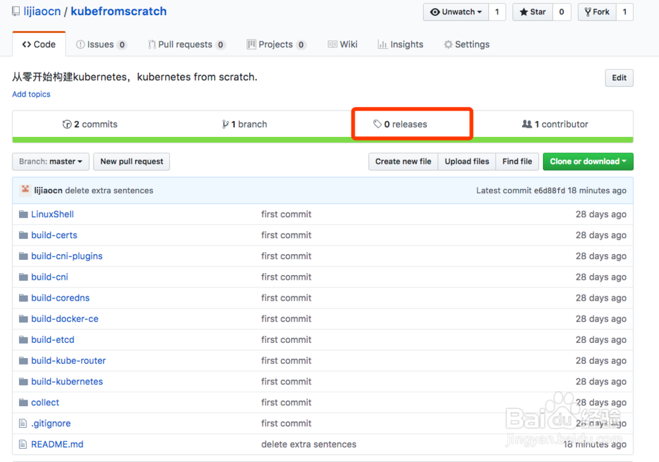Screen dimensions: 659x462
Task: Click the eye icon on Unwatch button
Action: pyautogui.click(x=436, y=11)
